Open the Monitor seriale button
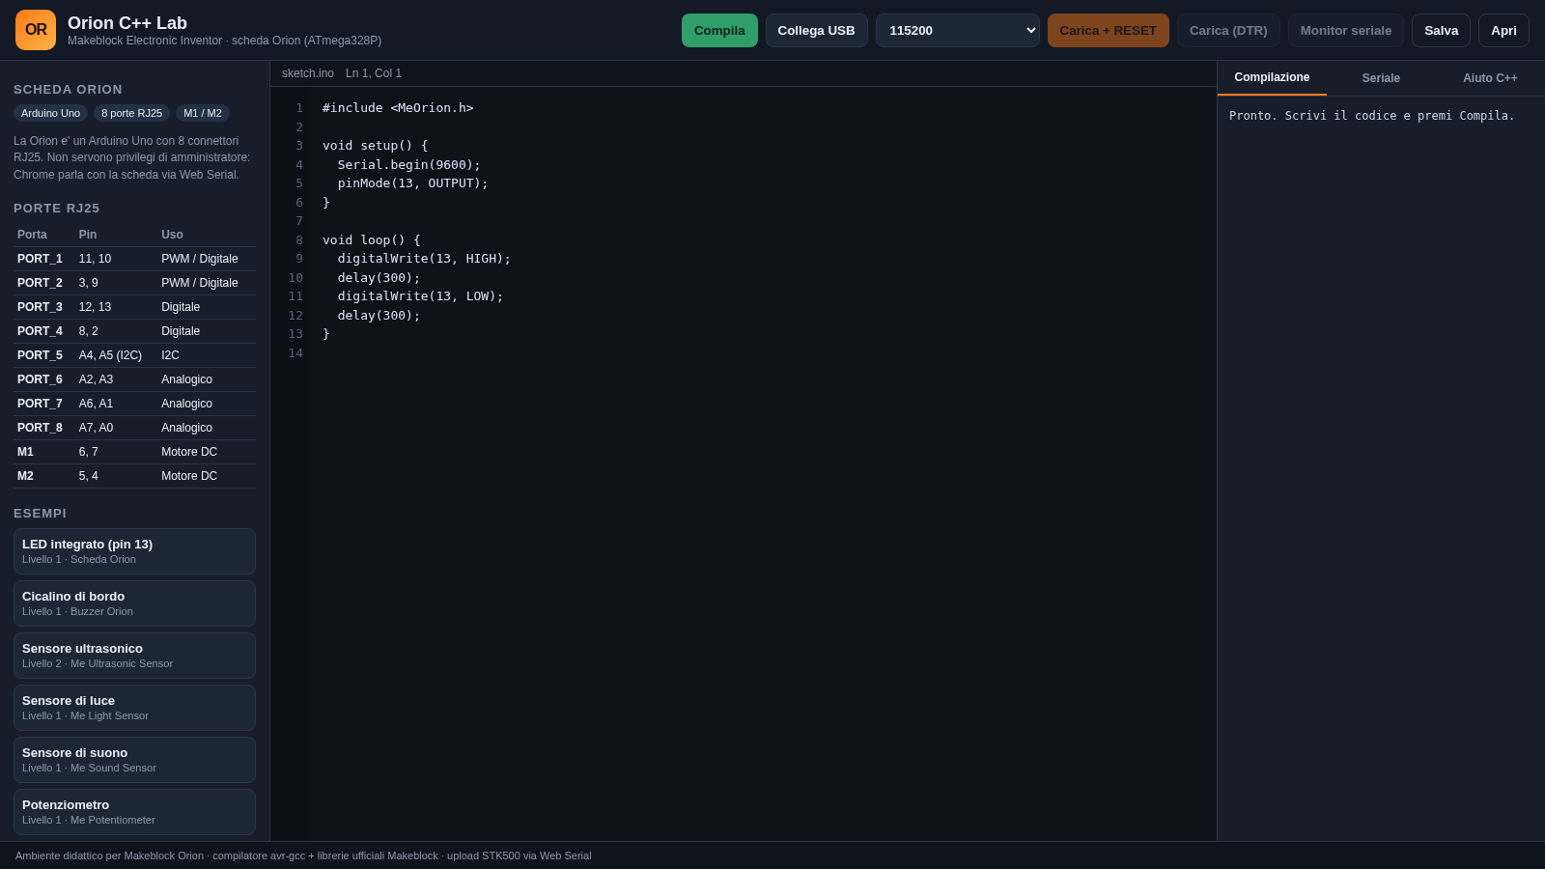Screen dimensions: 1545x869 (x=1346, y=30)
